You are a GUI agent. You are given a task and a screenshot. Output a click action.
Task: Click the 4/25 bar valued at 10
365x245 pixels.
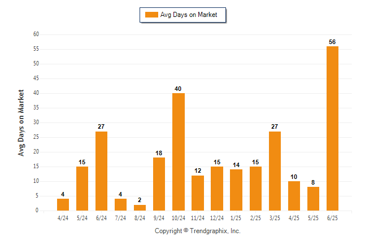[294, 196]
